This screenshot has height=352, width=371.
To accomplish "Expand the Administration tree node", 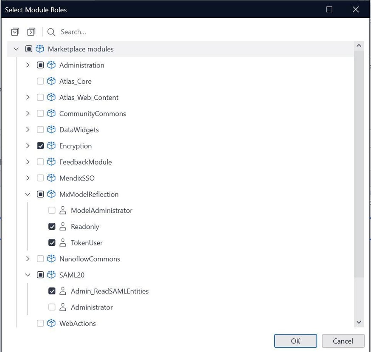I will click(x=28, y=65).
